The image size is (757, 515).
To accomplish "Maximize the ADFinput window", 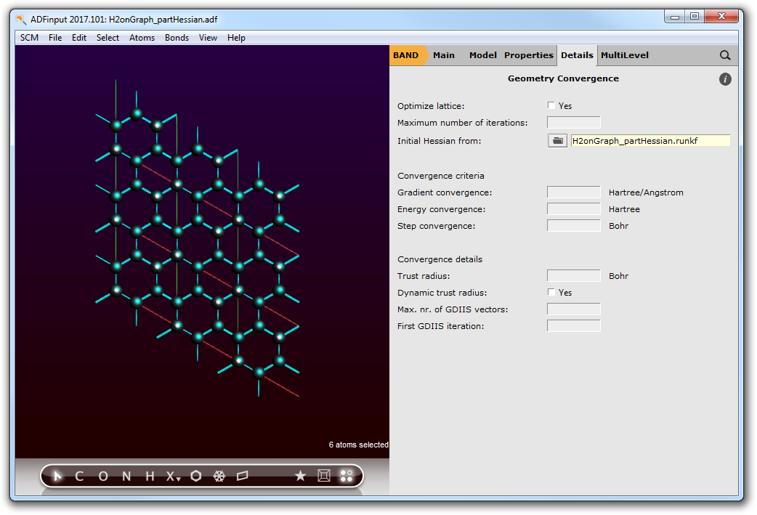I will [695, 17].
